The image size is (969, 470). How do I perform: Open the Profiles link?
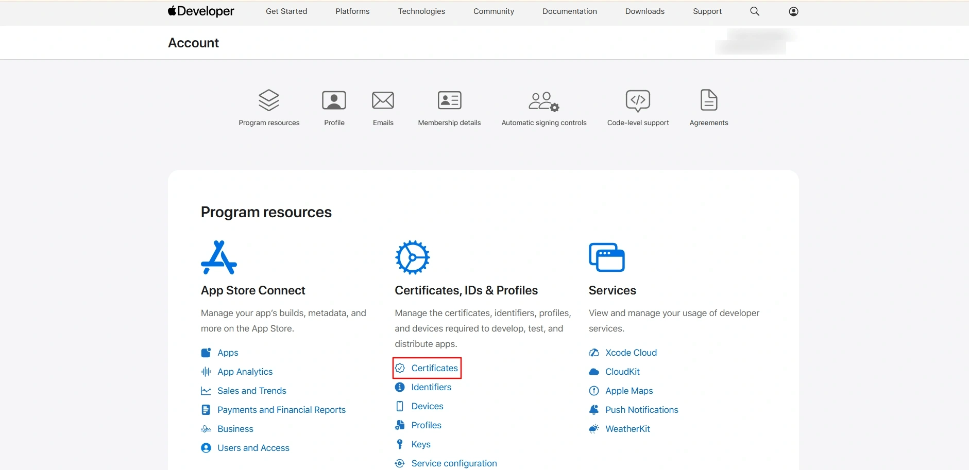(426, 425)
